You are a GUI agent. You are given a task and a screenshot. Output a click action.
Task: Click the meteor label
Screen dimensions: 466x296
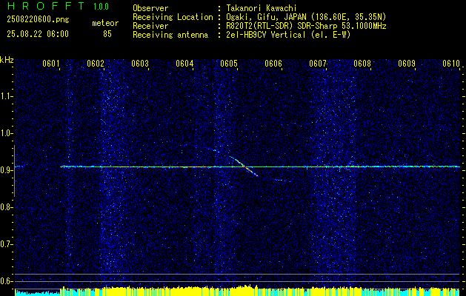point(105,23)
